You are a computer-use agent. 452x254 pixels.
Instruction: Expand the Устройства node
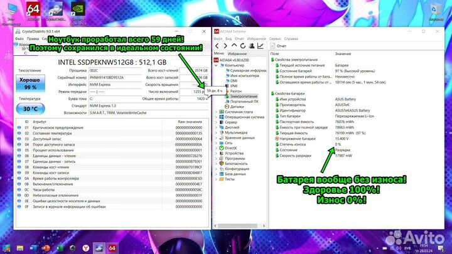coord(216,153)
